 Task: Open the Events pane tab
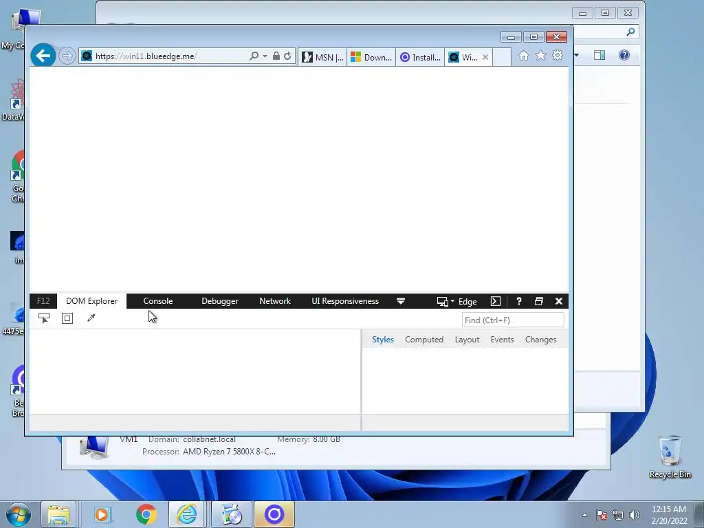pos(502,340)
